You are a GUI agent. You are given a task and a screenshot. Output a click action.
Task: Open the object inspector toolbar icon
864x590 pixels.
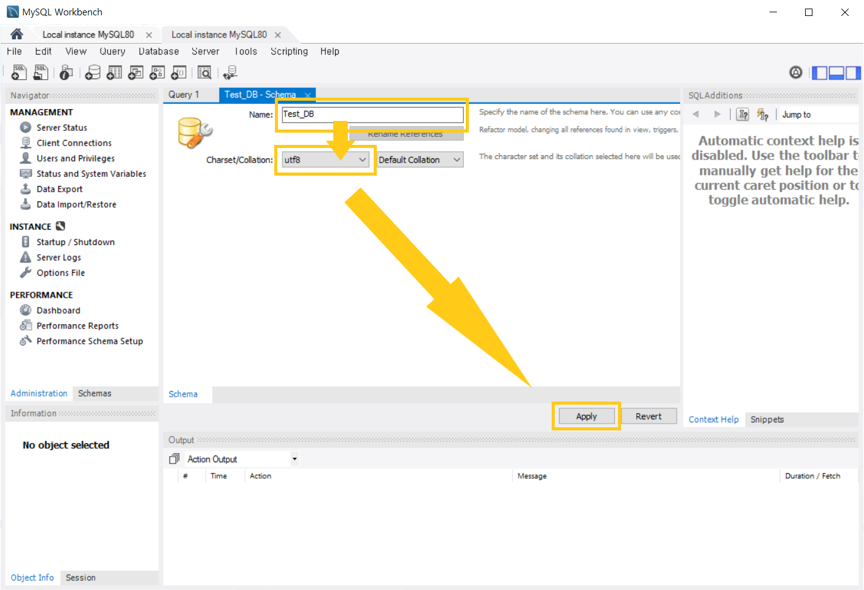pyautogui.click(x=66, y=72)
